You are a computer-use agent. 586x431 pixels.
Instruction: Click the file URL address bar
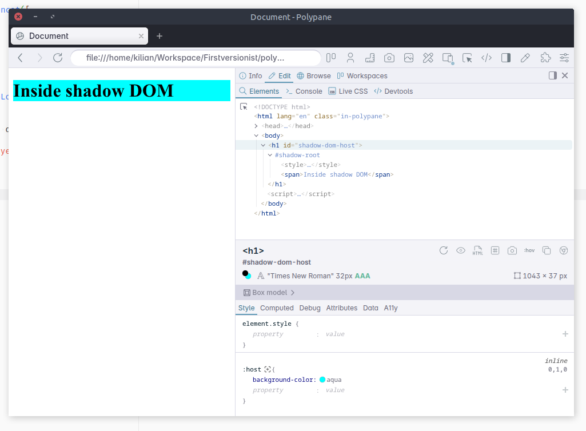click(x=196, y=58)
